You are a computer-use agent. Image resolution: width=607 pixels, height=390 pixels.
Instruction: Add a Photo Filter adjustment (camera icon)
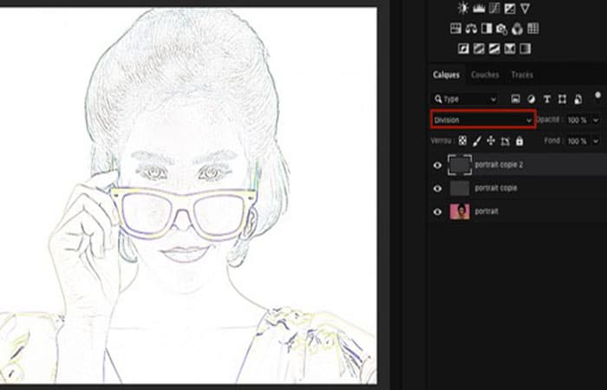(x=502, y=29)
